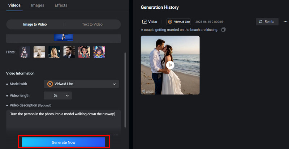Switch to Text to Video mode

(x=92, y=25)
